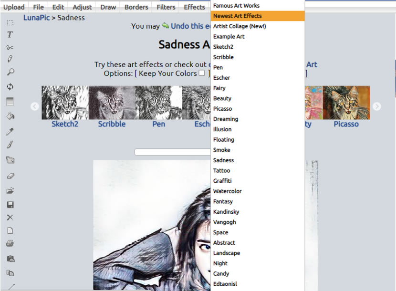This screenshot has height=291, width=396.
Task: Select Graffiti effect from menu
Action: (x=258, y=181)
